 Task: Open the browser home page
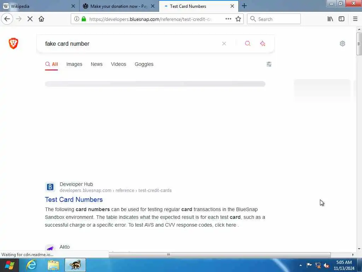pos(41,19)
